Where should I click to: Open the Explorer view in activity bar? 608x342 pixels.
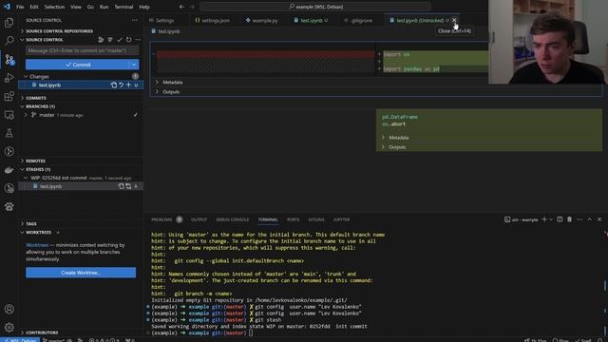tap(9, 23)
